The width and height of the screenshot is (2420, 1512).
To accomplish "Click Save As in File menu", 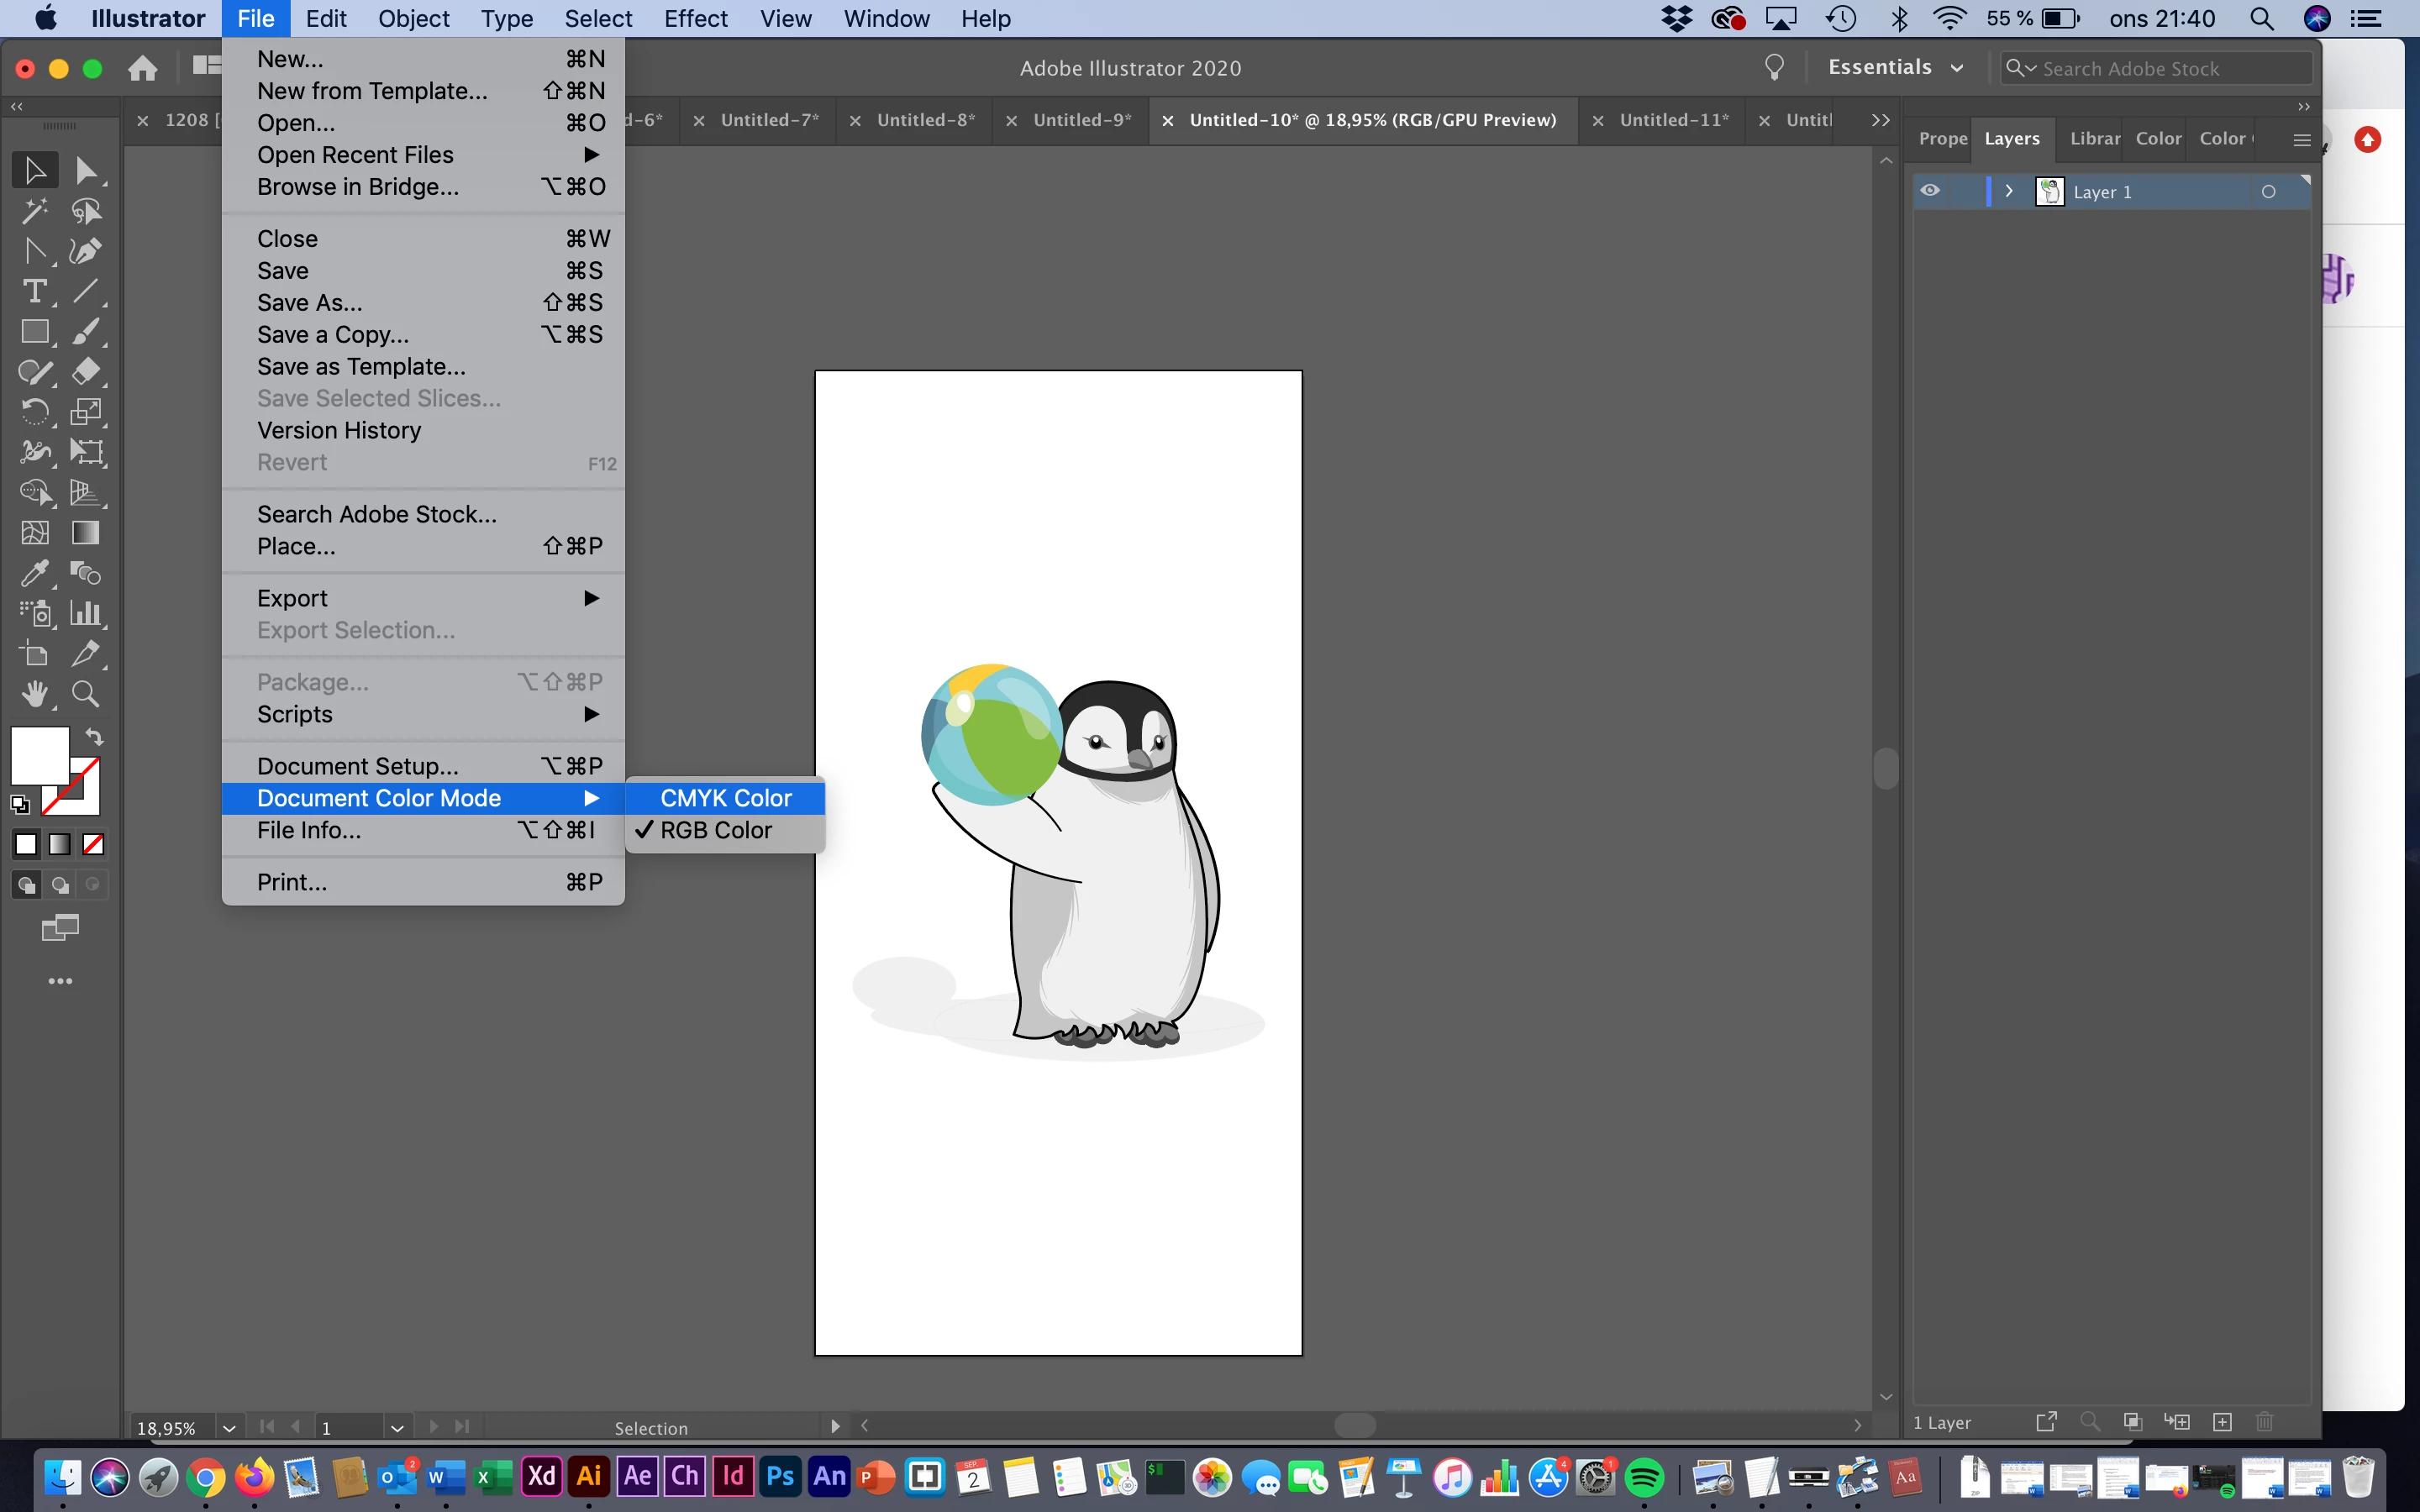I will [310, 303].
